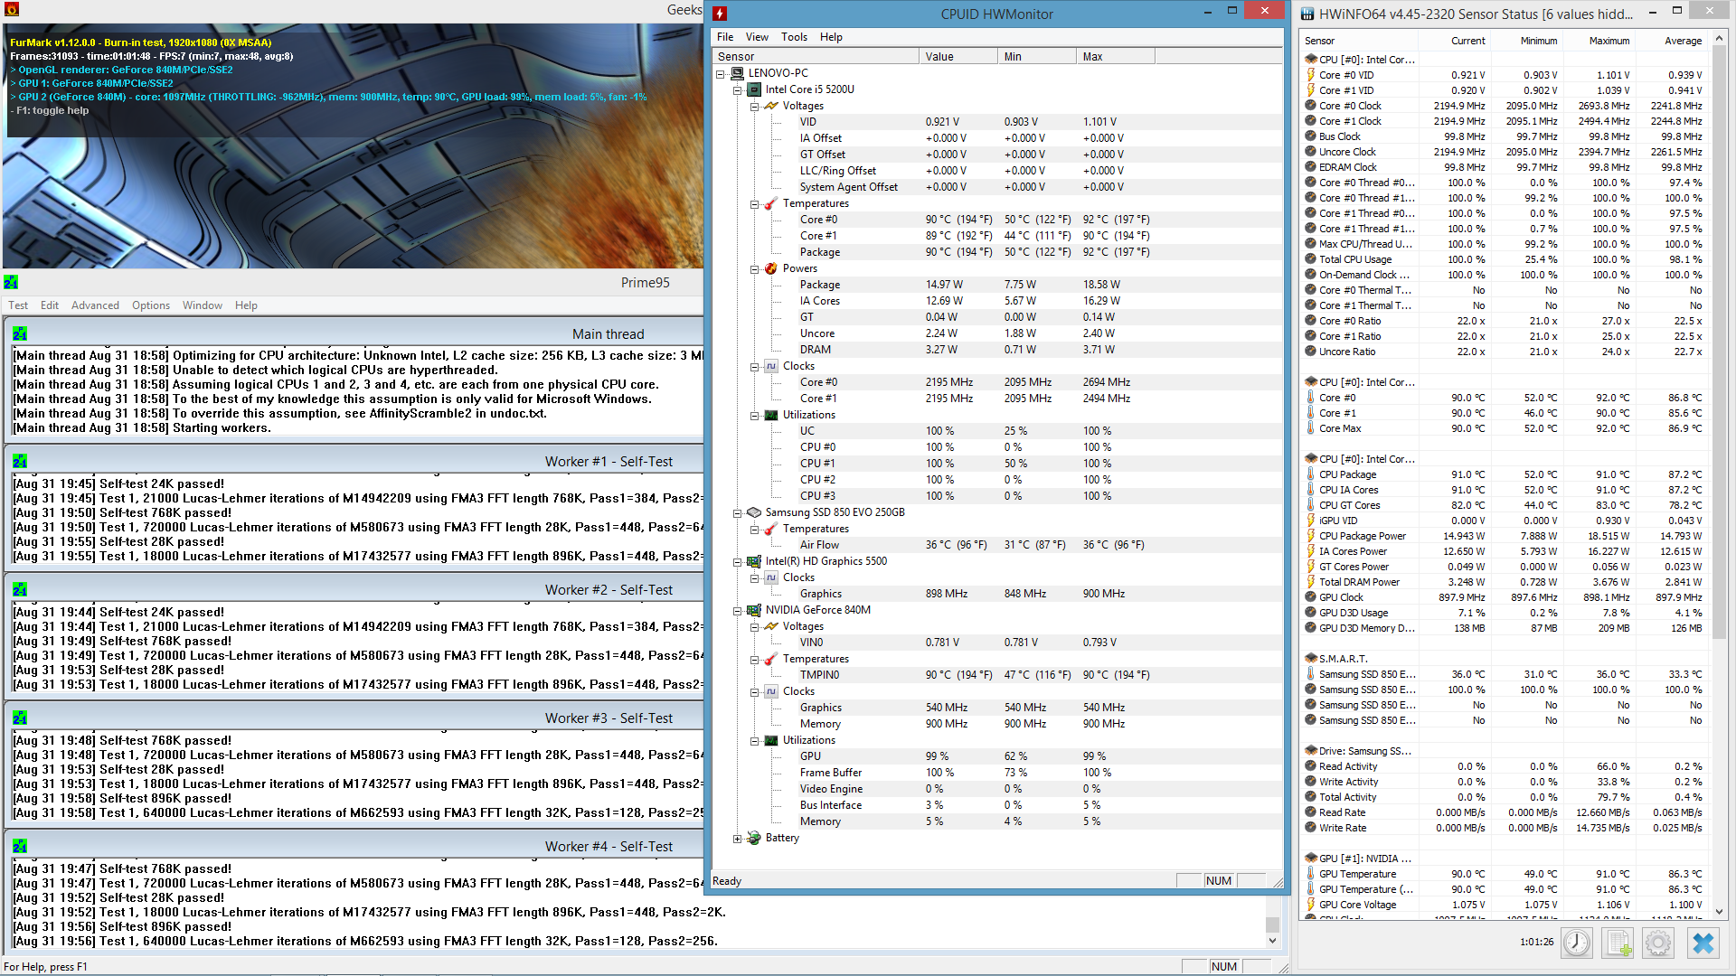
Task: Open HWMonitor Tools menu
Action: tap(794, 37)
